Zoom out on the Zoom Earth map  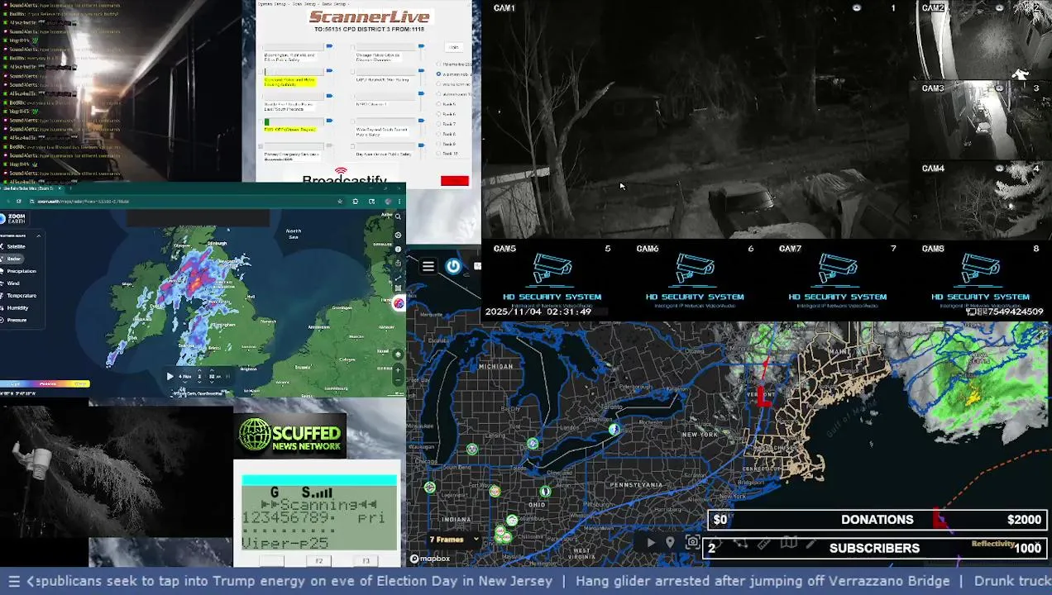pyautogui.click(x=398, y=380)
